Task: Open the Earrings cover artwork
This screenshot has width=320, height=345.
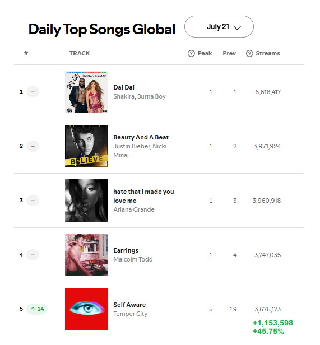Action: click(86, 255)
